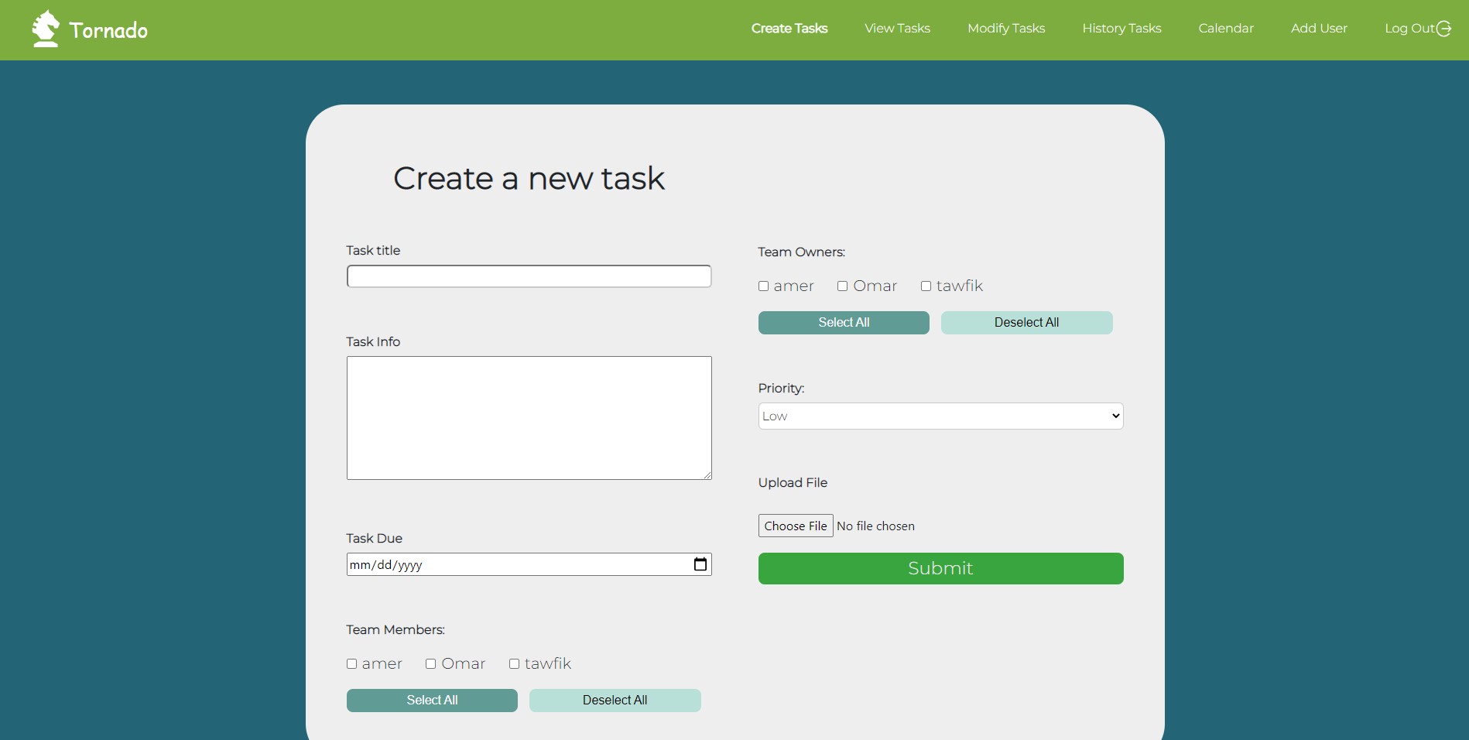The width and height of the screenshot is (1469, 740).
Task: Click the Choose File button
Action: click(x=796, y=526)
